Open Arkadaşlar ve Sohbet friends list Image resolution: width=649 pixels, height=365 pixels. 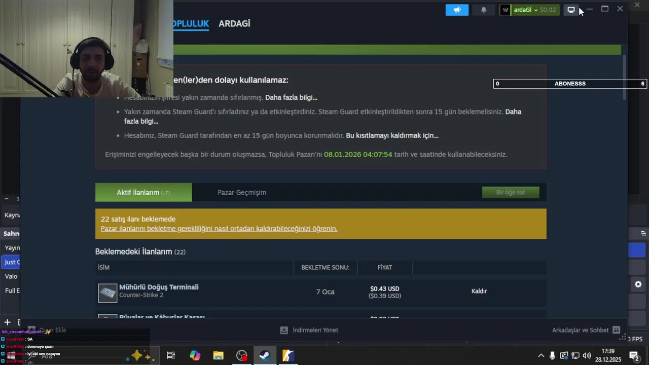[x=580, y=330]
